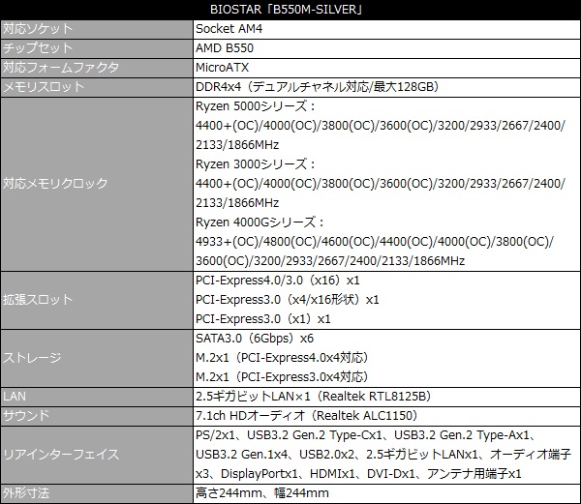Click the Ryzen 4000Gシリーズ heading
The width and height of the screenshot is (581, 504).
[x=260, y=222]
